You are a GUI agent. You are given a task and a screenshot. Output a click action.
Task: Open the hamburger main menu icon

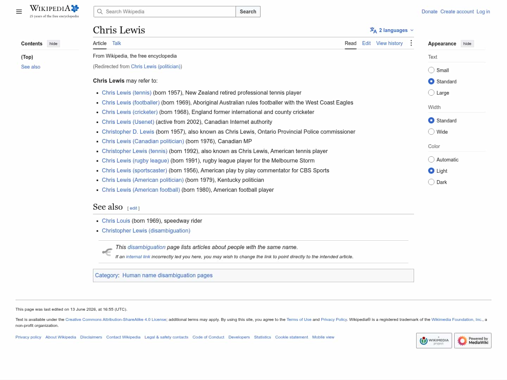point(19,12)
